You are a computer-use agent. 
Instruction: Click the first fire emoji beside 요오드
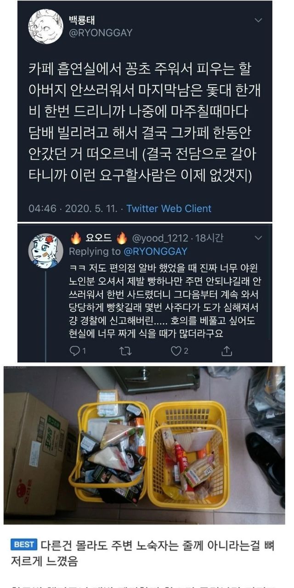point(76,237)
